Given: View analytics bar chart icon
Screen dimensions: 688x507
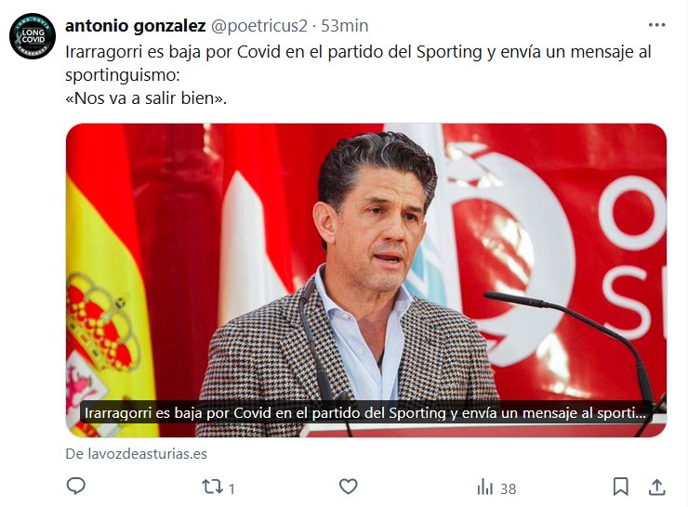Looking at the screenshot, I should click(x=484, y=487).
